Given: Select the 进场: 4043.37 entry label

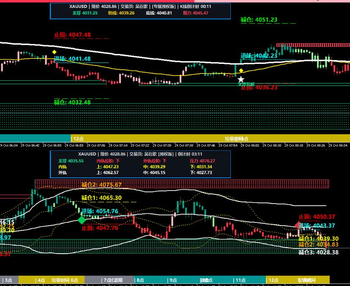Looking at the screenshot, I should pyautogui.click(x=317, y=226).
